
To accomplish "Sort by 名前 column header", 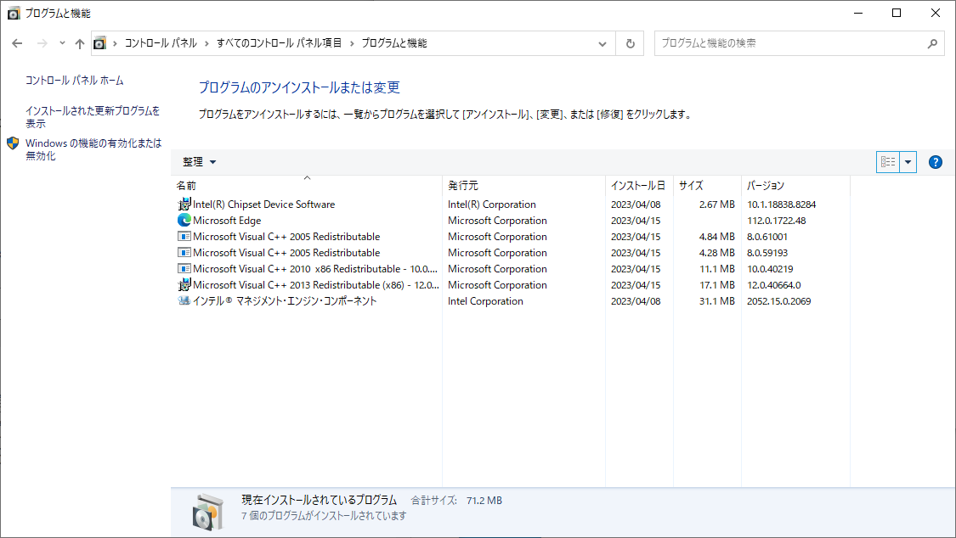I will pos(307,186).
